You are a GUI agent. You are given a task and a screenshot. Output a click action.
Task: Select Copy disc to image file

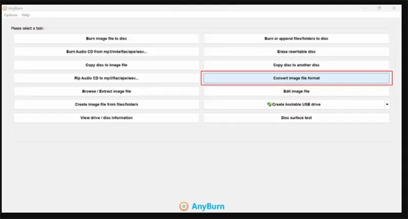tap(106, 65)
